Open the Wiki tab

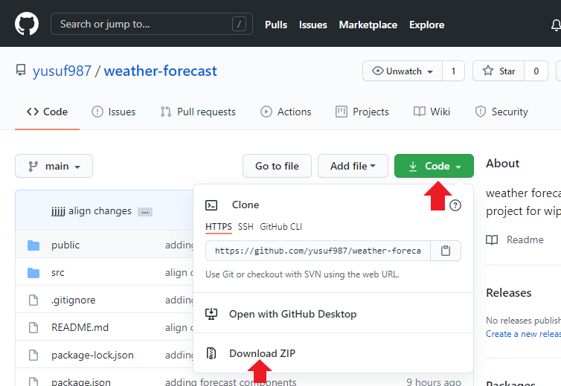pyautogui.click(x=432, y=112)
